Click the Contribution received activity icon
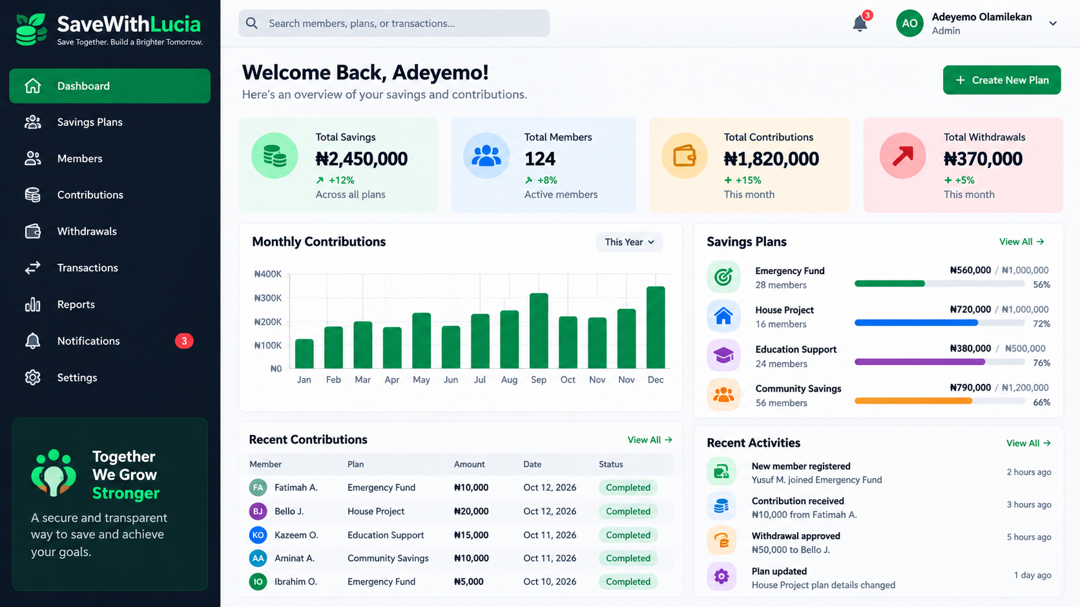 (722, 507)
